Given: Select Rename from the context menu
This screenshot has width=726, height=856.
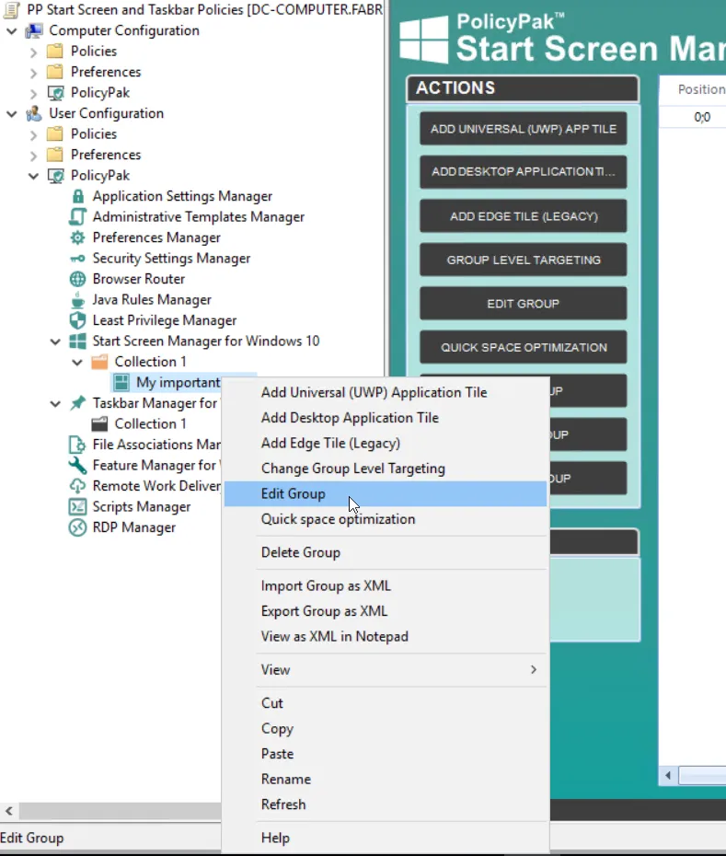Looking at the screenshot, I should [385, 779].
